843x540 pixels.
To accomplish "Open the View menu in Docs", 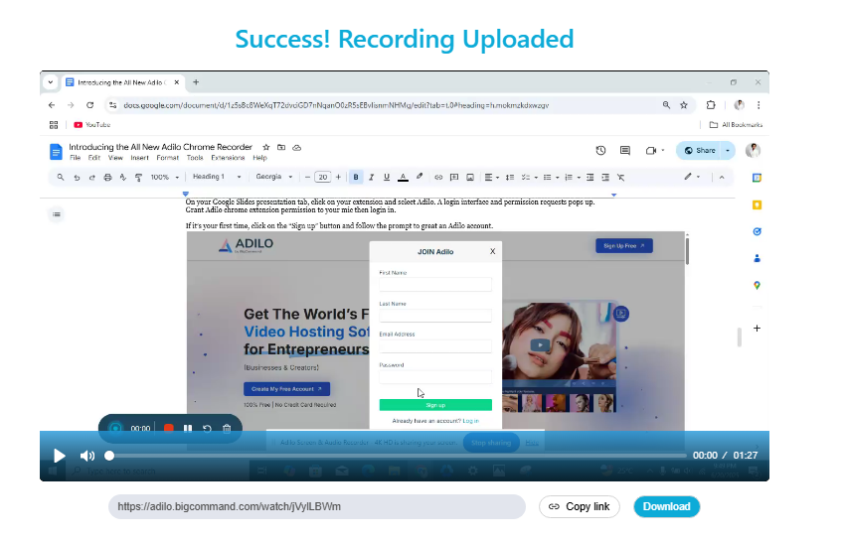I will [x=115, y=158].
